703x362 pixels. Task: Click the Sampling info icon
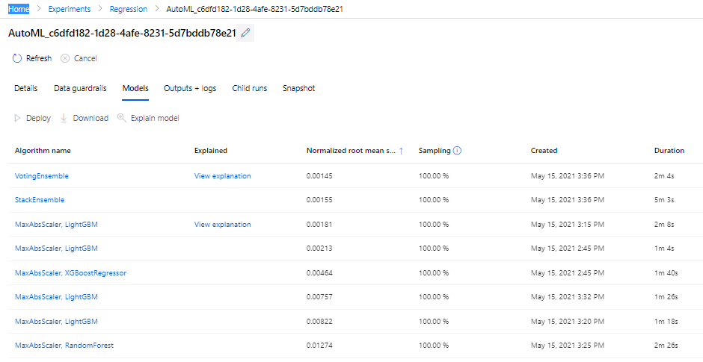click(x=457, y=150)
